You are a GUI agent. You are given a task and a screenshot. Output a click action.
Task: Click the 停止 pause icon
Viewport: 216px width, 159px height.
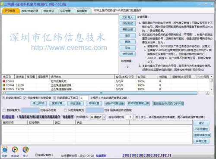[25, 150]
